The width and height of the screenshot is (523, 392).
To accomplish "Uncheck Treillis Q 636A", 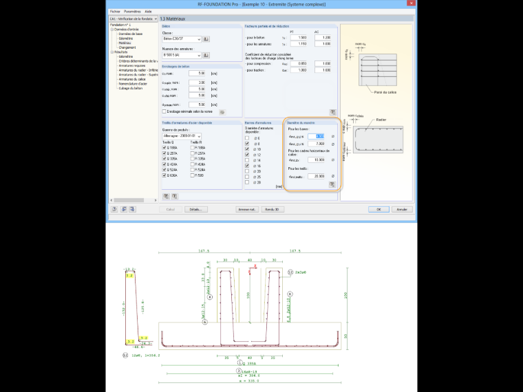I will pos(164,175).
